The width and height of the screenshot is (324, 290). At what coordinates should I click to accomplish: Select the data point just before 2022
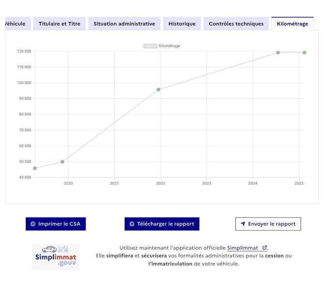[158, 89]
